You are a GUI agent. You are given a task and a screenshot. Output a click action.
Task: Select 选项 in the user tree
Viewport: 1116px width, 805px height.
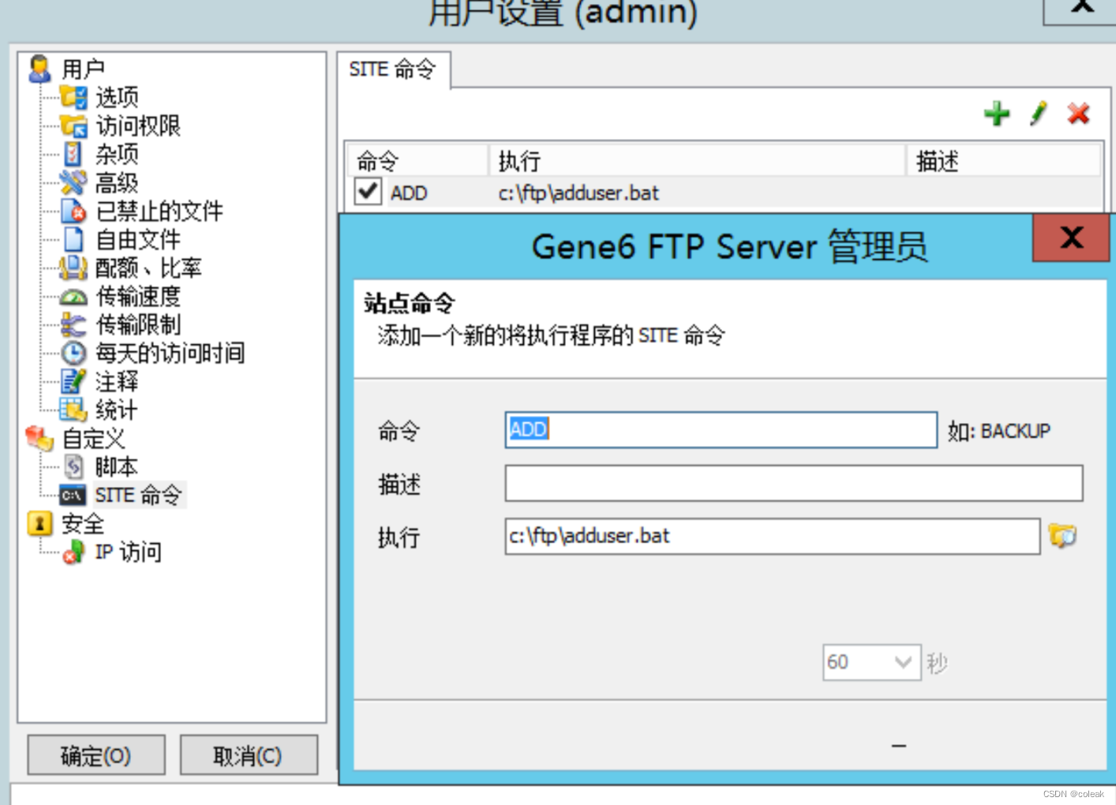[x=117, y=97]
